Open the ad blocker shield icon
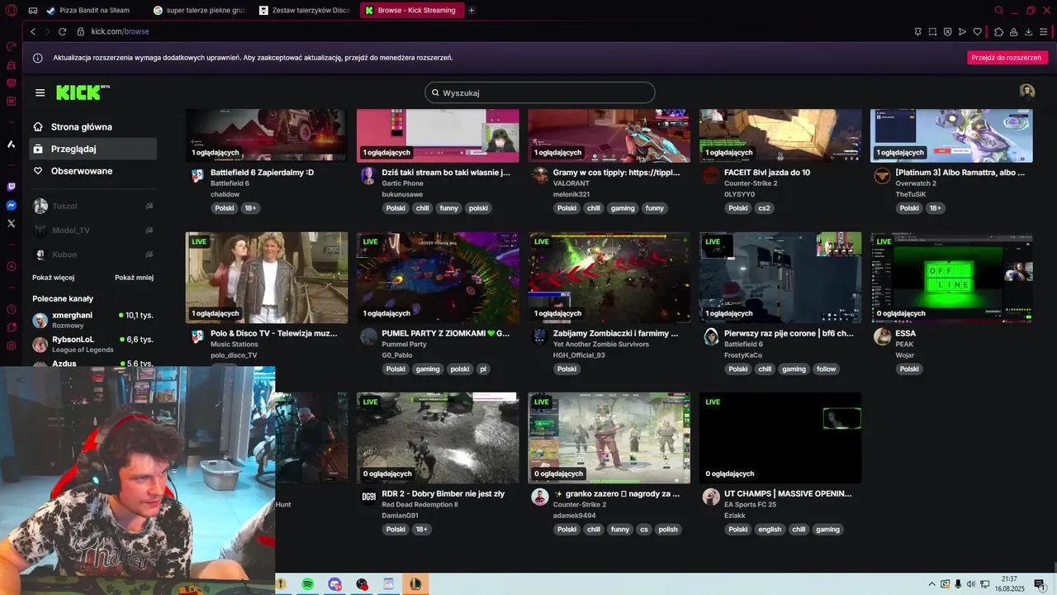Screen dimensions: 1057x595 click(x=947, y=31)
